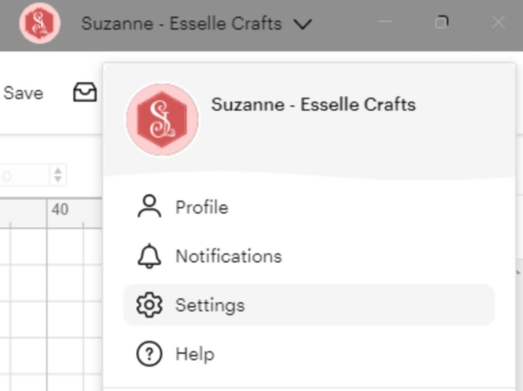The height and width of the screenshot is (391, 523).
Task: Select Profile from the account menu
Action: click(x=201, y=207)
